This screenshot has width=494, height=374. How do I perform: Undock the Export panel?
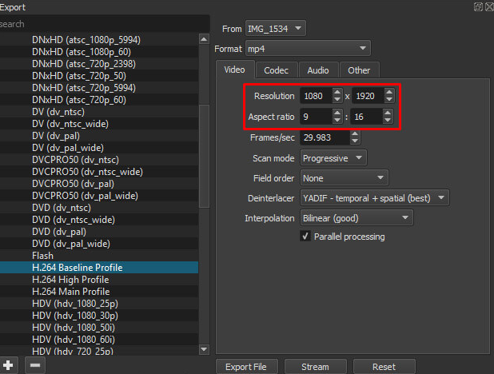[x=478, y=6]
